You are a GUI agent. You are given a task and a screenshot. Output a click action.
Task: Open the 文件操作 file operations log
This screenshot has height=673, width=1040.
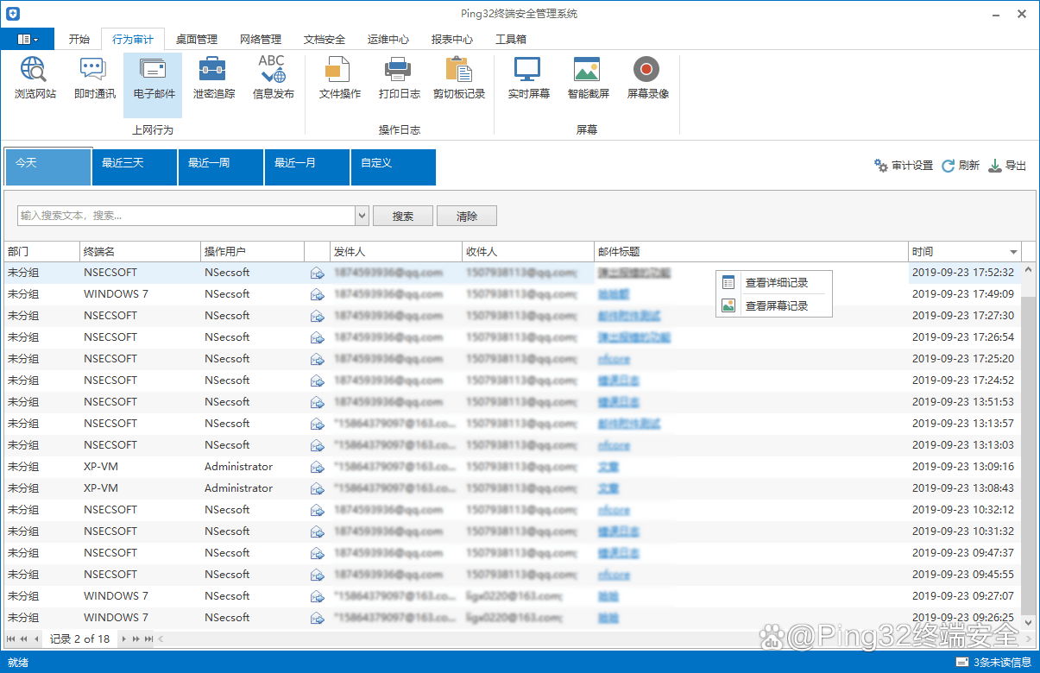[339, 79]
